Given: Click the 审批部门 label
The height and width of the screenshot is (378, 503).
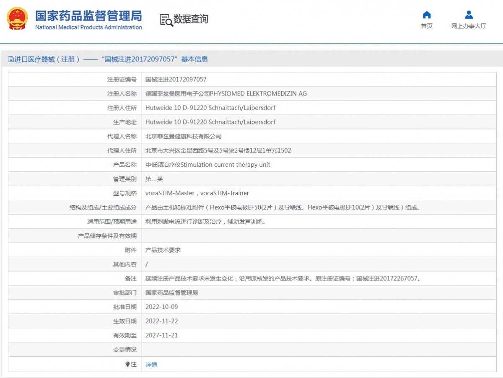Looking at the screenshot, I should 125,293.
